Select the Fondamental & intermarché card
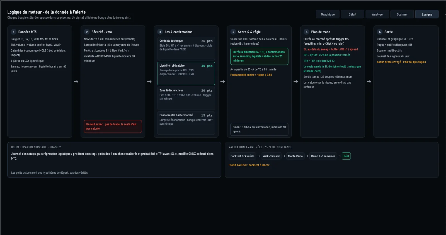The image size is (446, 235). click(x=186, y=123)
